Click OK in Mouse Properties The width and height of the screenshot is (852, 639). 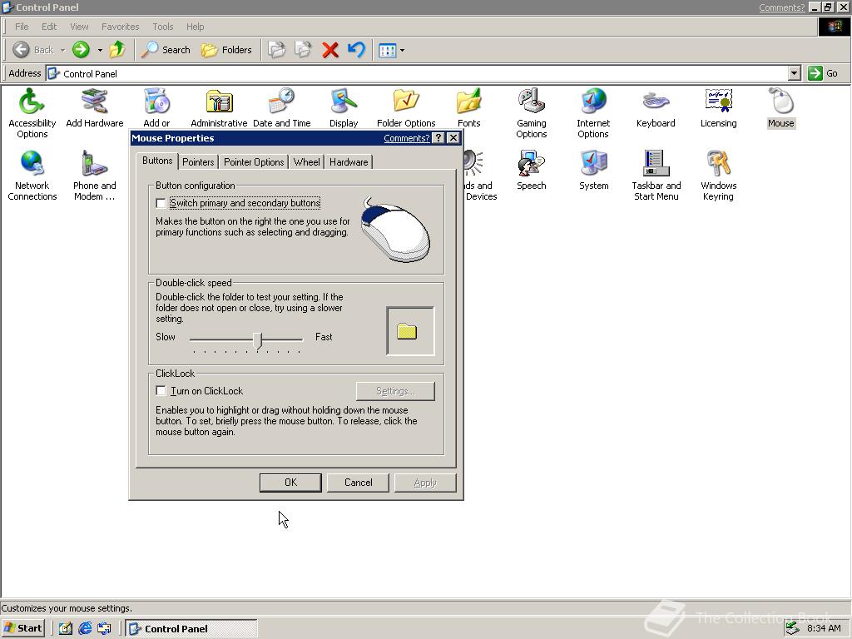click(x=290, y=483)
